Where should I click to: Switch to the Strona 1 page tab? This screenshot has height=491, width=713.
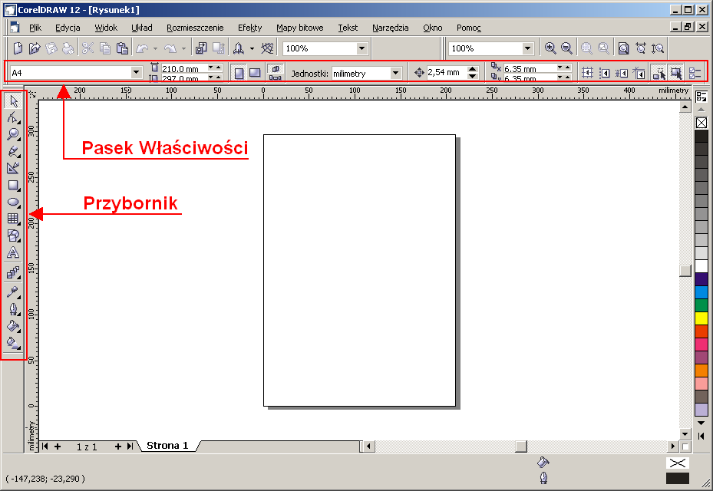click(x=167, y=446)
